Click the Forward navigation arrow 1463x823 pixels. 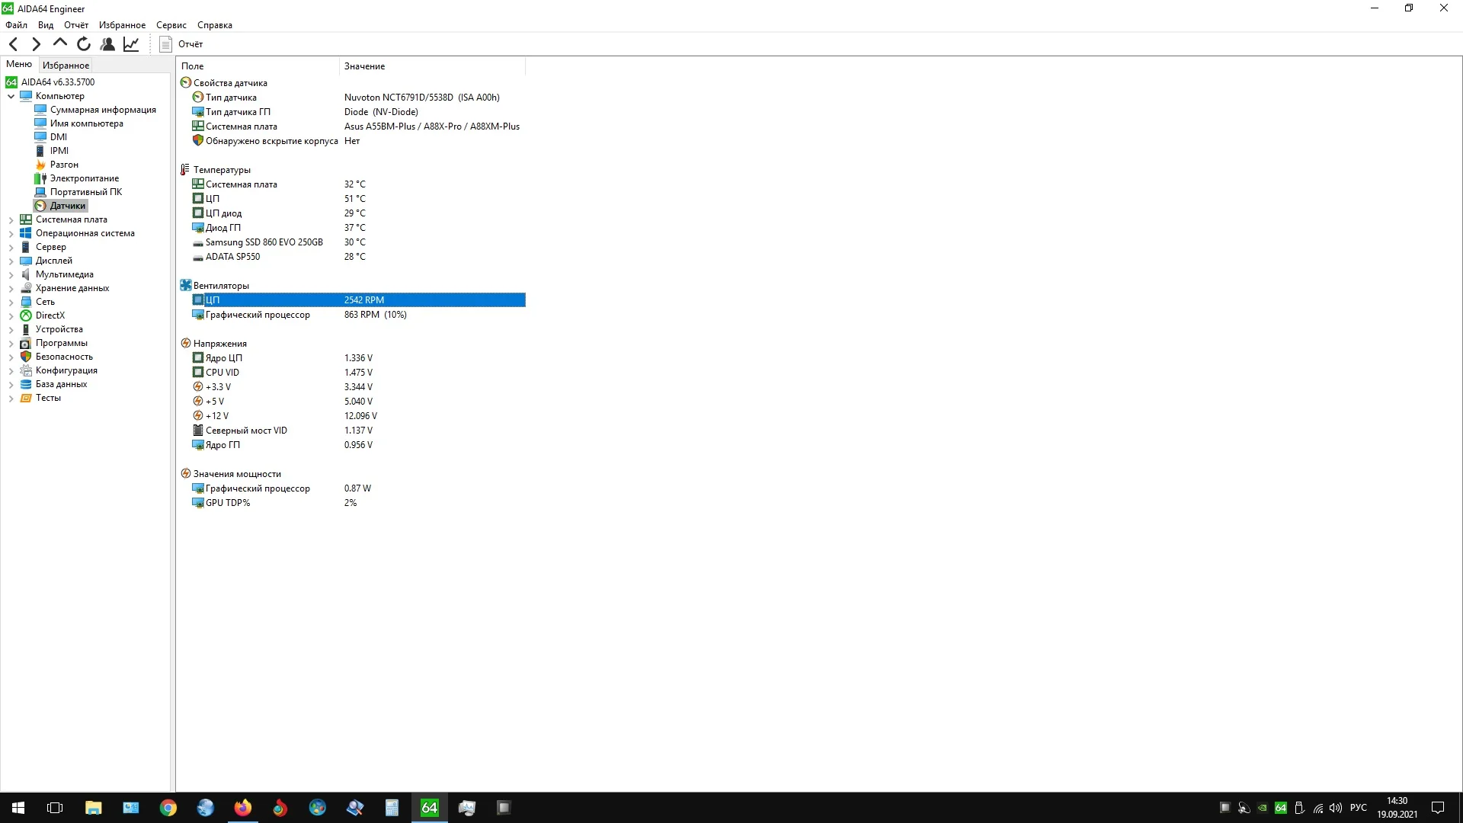click(x=36, y=44)
